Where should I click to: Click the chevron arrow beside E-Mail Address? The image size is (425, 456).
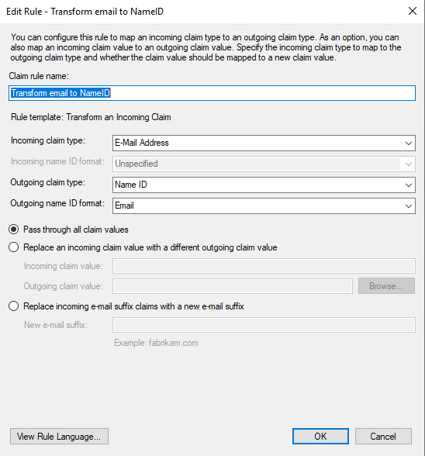click(409, 143)
